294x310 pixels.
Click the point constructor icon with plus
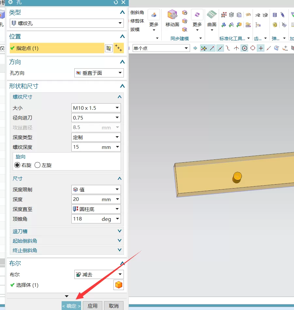pyautogui.click(x=285, y=48)
